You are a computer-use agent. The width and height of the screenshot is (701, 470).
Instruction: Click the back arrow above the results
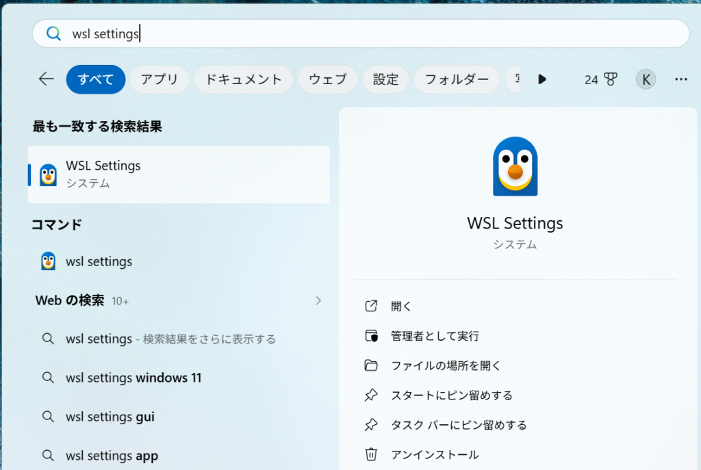45,79
